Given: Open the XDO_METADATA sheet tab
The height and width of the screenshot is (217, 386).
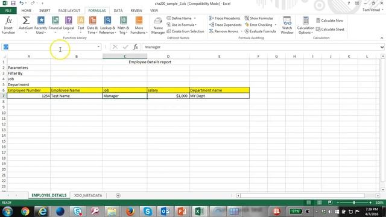Looking at the screenshot, I should 88,195.
